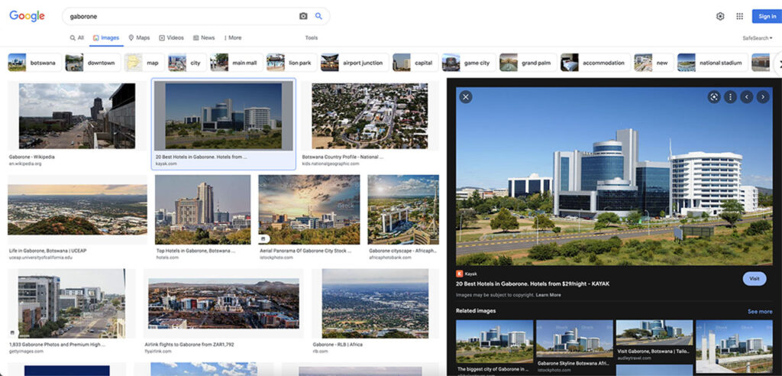
Task: Click the Google Lens icon on preview image
Action: tap(714, 97)
